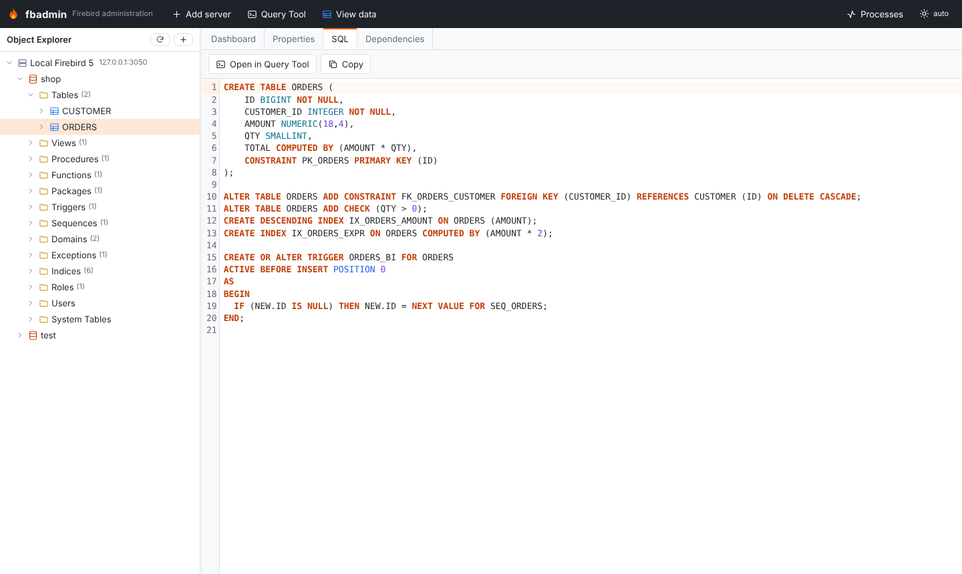This screenshot has height=574, width=962.
Task: Expand the Domains folder chevron
Action: (31, 239)
